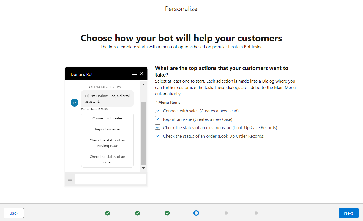Image resolution: width=363 pixels, height=221 pixels.
Task: Click the first completed step indicator
Action: point(108,213)
